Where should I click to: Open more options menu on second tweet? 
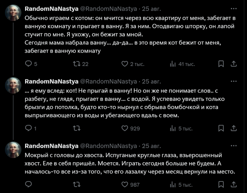click(x=234, y=81)
